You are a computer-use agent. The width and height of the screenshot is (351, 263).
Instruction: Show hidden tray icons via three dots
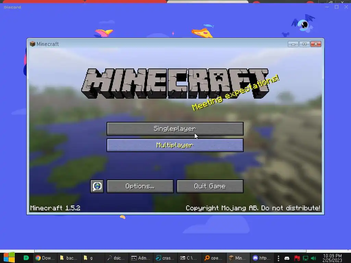pyautogui.click(x=278, y=258)
